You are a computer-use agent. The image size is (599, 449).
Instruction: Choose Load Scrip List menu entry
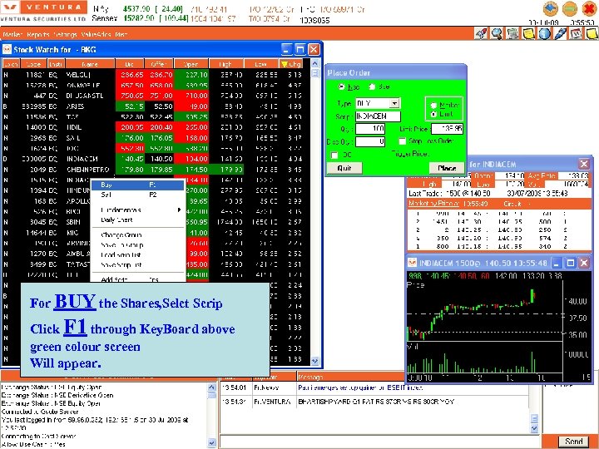click(137, 254)
